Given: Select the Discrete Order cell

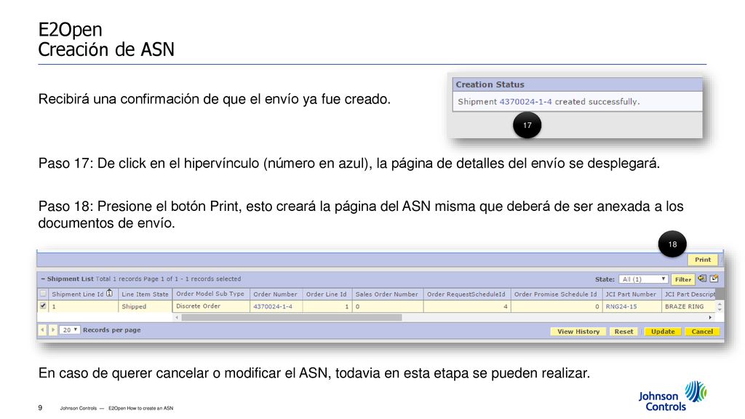Looking at the screenshot, I should pyautogui.click(x=210, y=306).
